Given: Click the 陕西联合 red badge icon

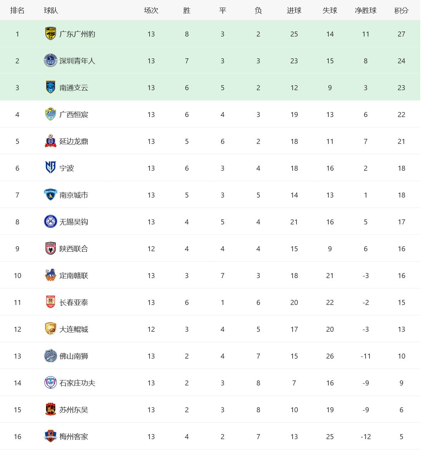Looking at the screenshot, I should [x=50, y=248].
